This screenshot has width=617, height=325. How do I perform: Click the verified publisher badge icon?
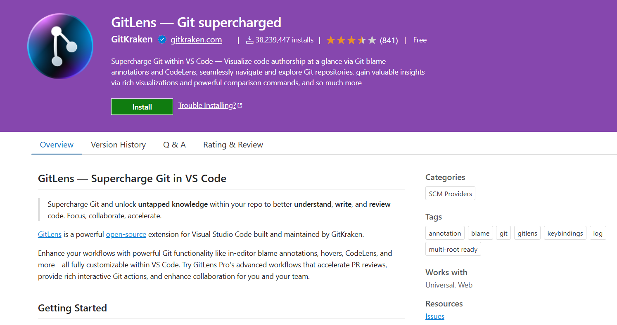[162, 40]
